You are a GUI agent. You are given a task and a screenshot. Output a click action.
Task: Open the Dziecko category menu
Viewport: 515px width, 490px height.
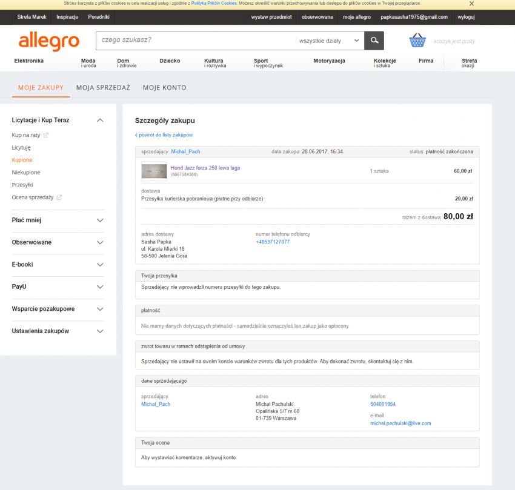(x=170, y=61)
